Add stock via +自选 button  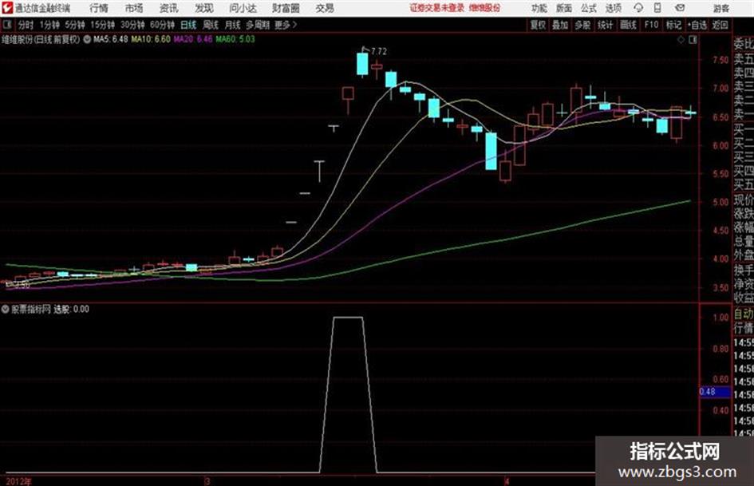point(697,25)
